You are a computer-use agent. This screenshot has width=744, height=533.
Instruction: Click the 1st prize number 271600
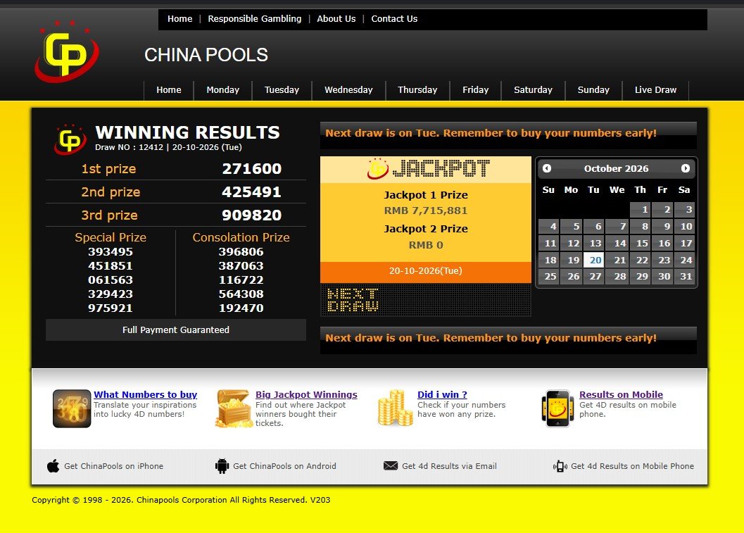pyautogui.click(x=252, y=169)
